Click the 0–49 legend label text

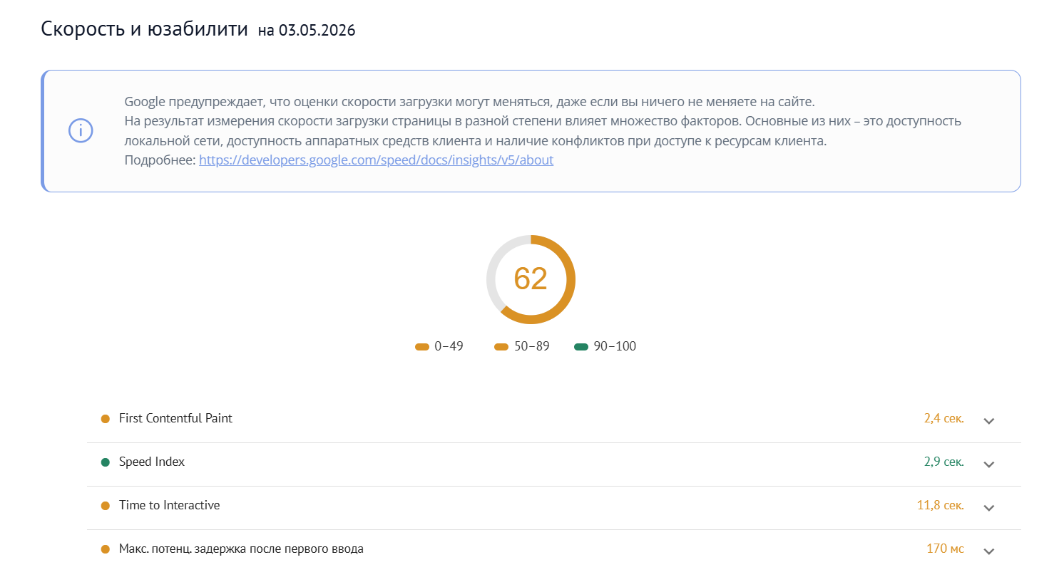(449, 346)
